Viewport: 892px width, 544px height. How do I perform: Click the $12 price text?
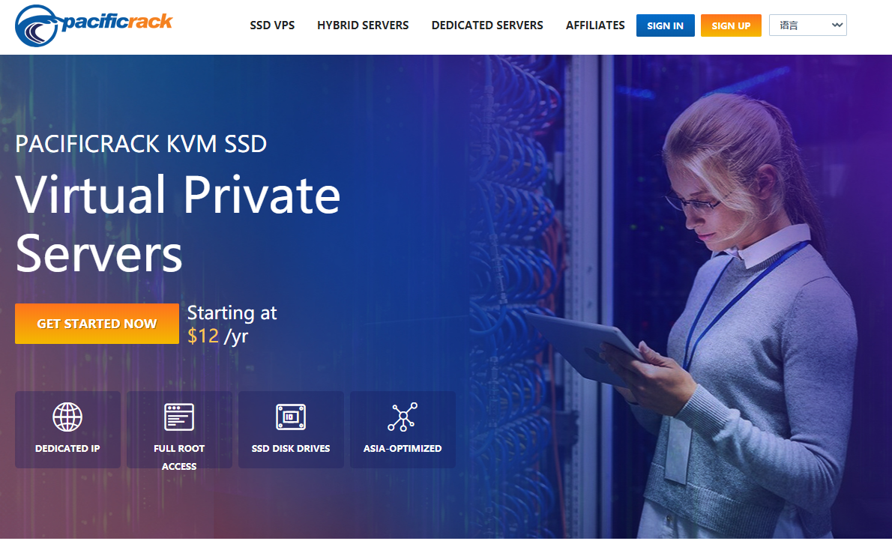[203, 336]
